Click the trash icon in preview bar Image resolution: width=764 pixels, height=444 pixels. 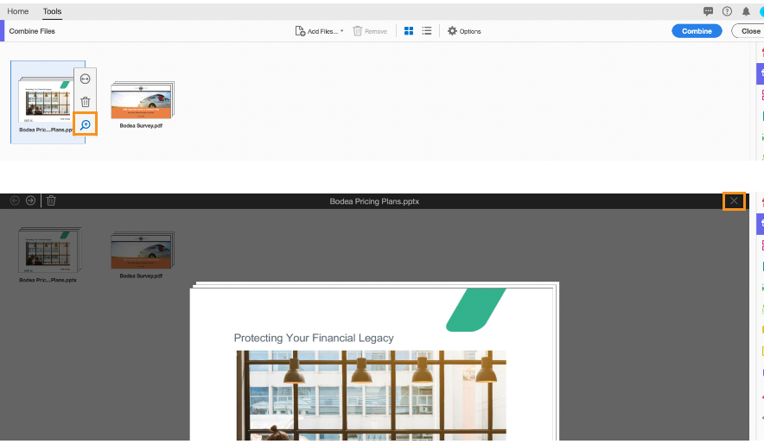click(51, 200)
